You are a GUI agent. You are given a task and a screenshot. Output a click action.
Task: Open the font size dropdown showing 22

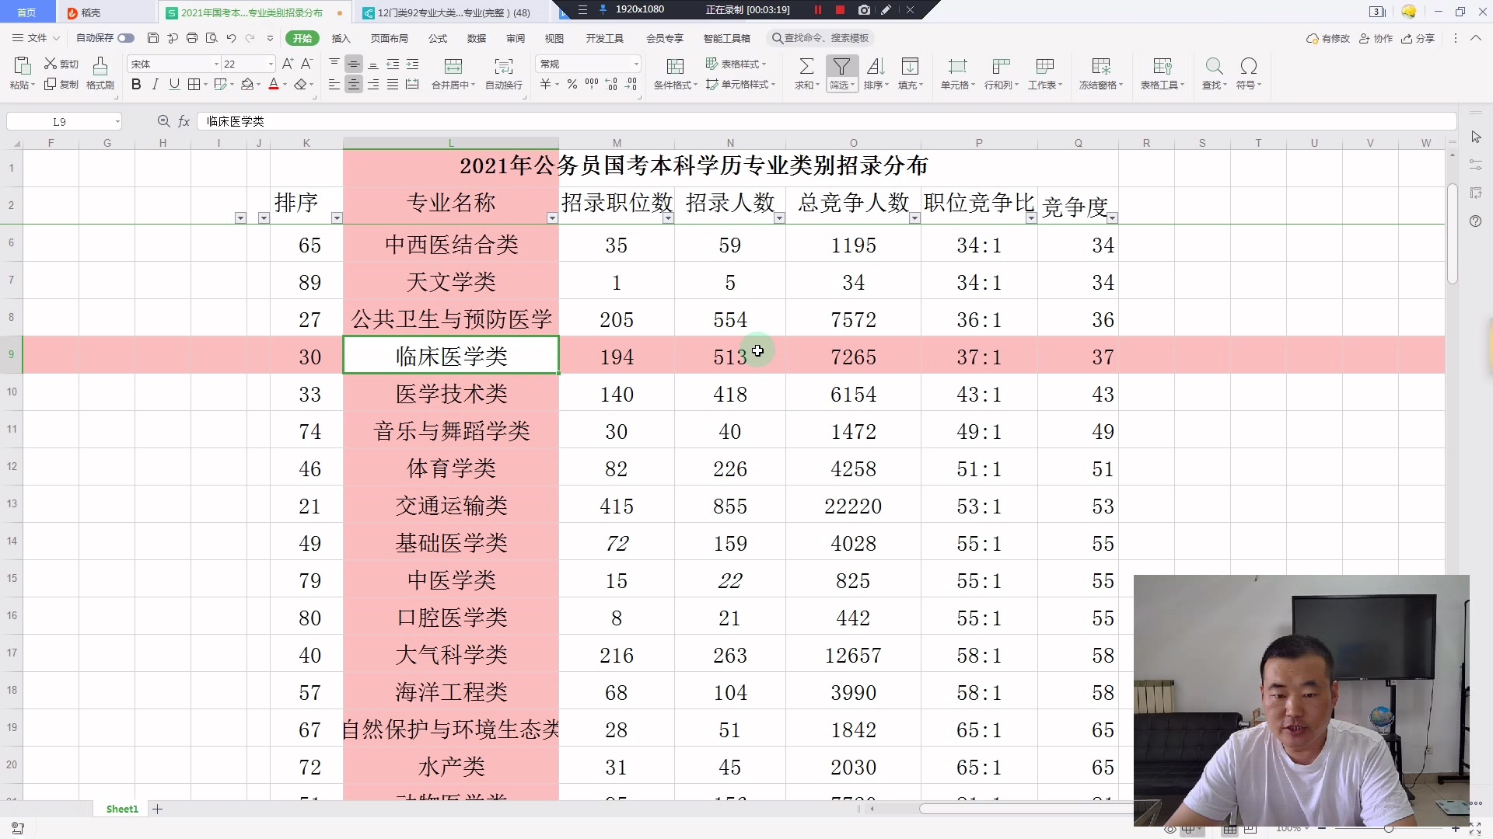(271, 64)
